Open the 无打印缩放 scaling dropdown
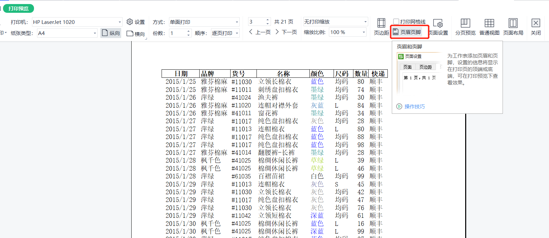 click(x=365, y=22)
